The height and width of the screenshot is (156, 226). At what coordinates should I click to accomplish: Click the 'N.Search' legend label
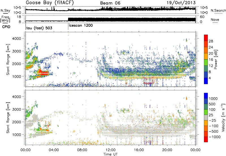pyautogui.click(x=218, y=10)
